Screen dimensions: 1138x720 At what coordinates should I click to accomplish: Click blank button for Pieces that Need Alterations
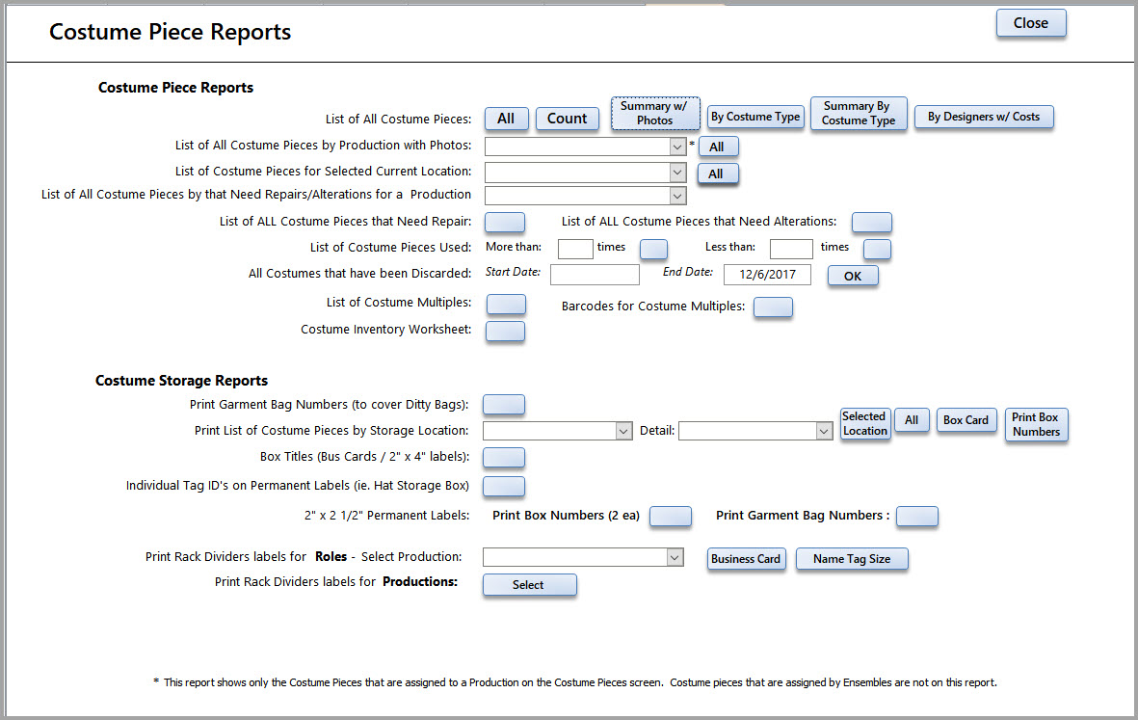(872, 222)
